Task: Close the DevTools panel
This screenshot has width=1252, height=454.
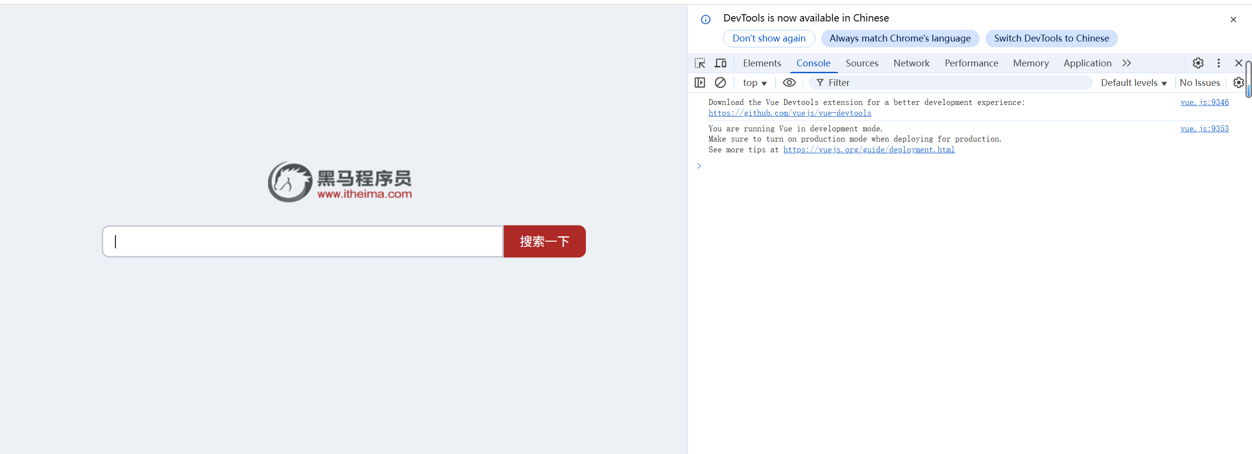Action: coord(1238,63)
